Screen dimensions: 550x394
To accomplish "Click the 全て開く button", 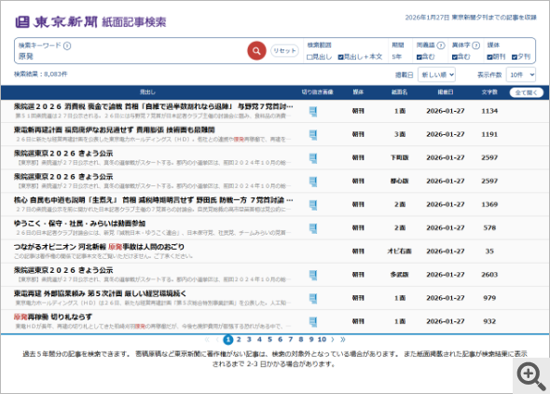I will pyautogui.click(x=526, y=92).
